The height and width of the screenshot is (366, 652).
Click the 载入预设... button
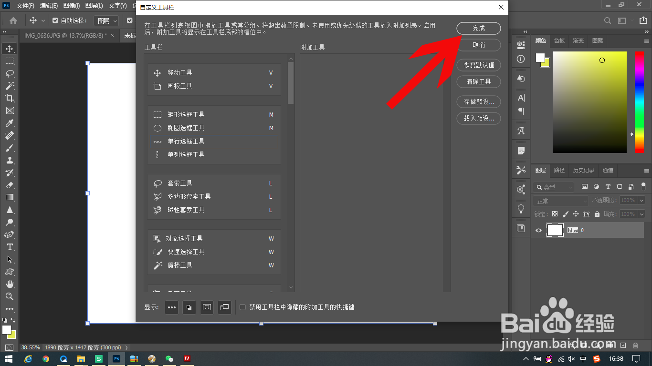479,118
